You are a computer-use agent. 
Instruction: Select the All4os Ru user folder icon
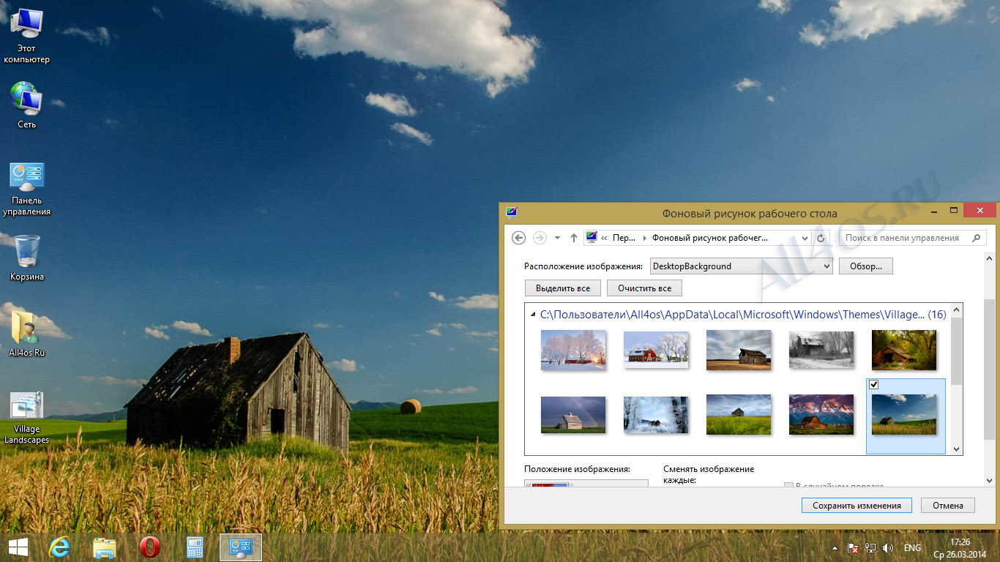tap(26, 333)
